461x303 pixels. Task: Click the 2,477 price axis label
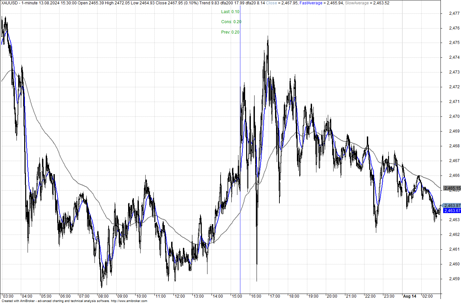454,13
